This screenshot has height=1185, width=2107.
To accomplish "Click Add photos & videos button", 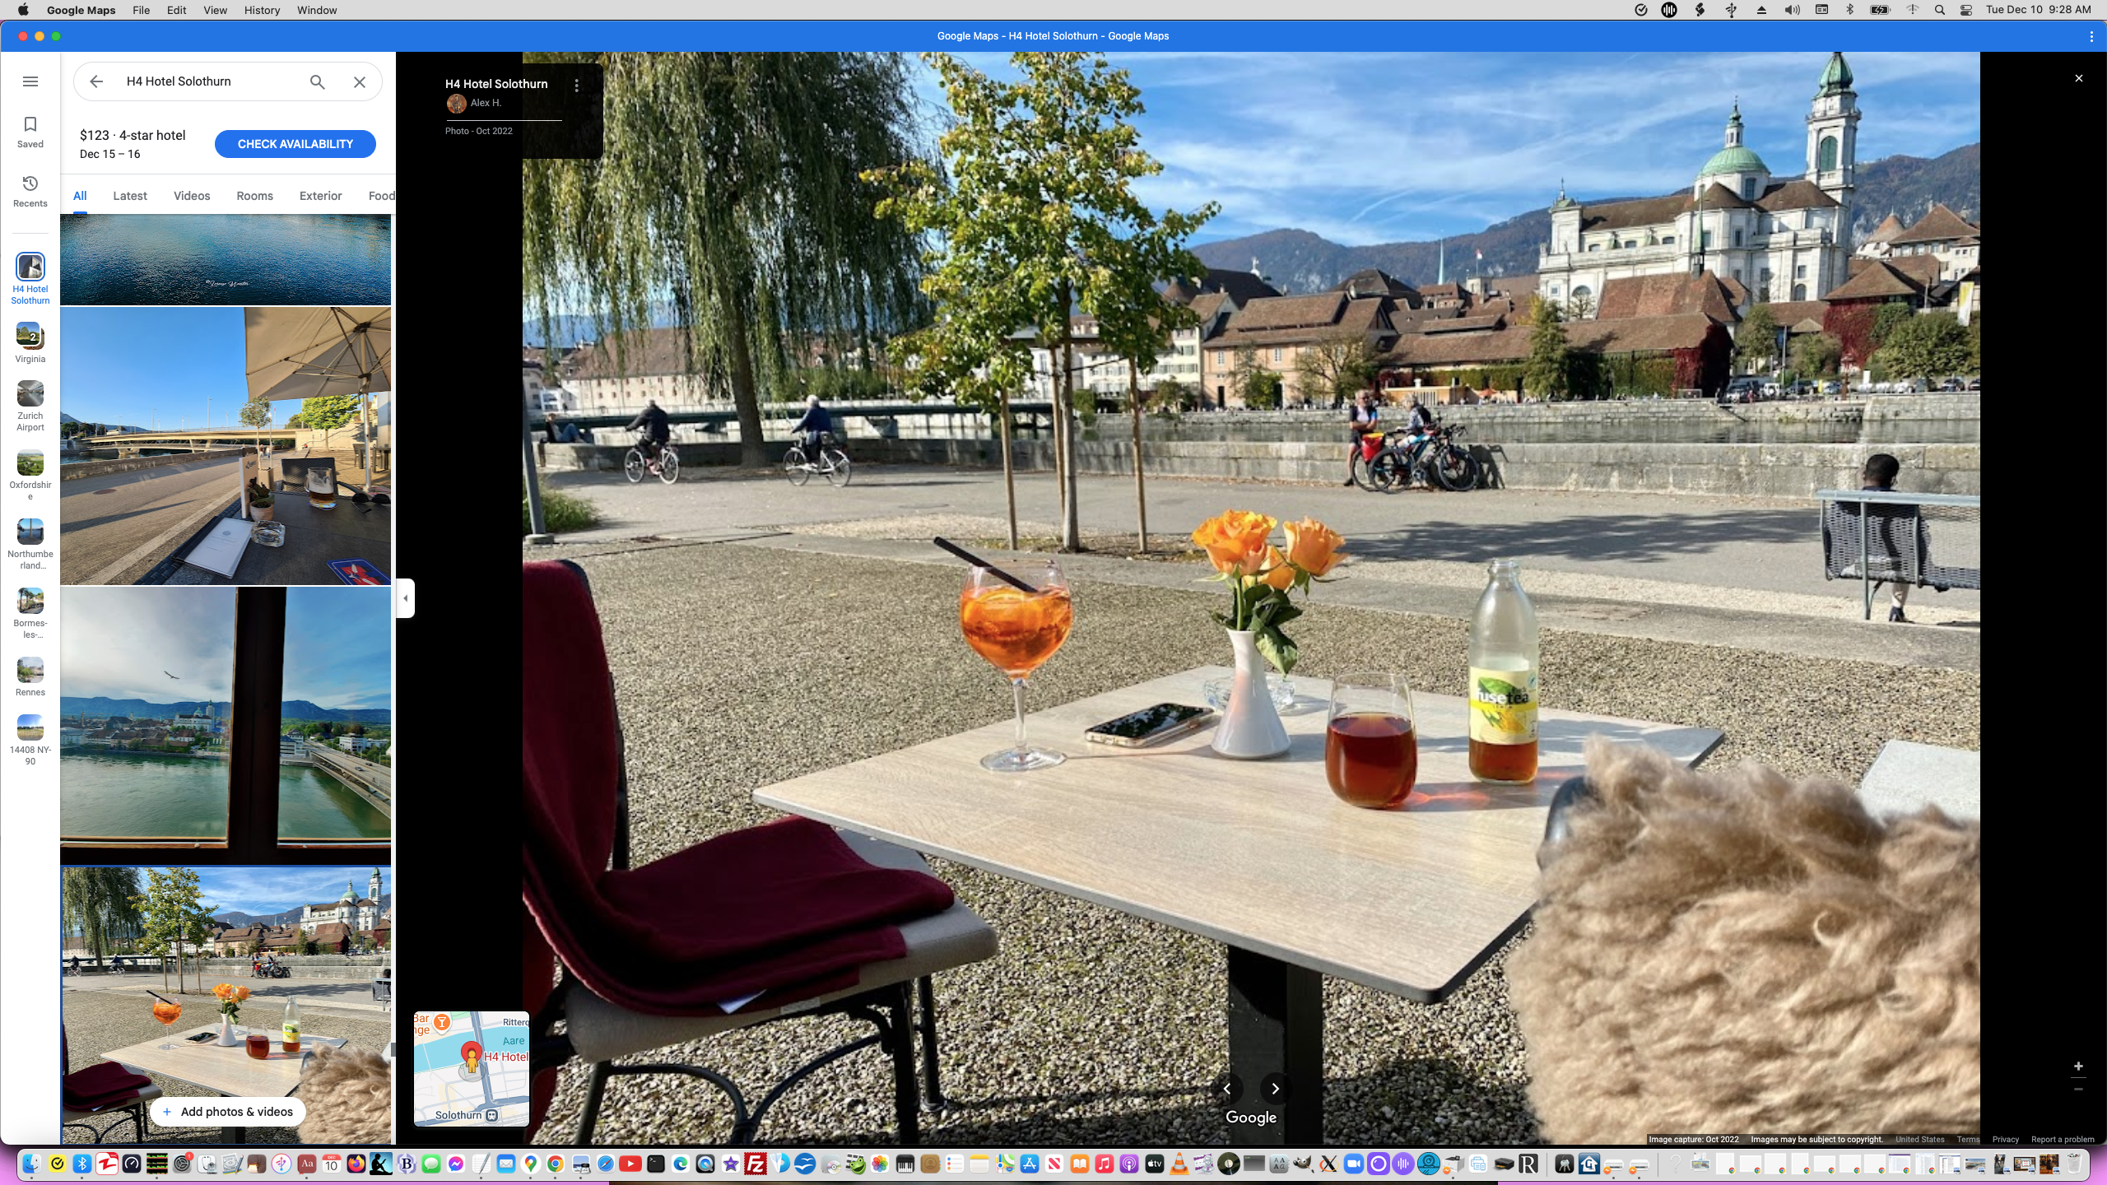I will click(228, 1112).
